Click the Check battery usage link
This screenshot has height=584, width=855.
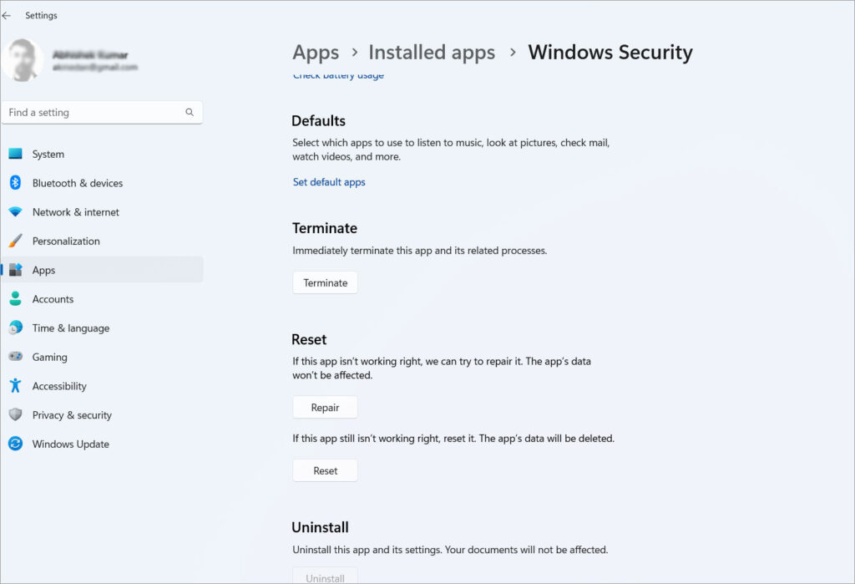pyautogui.click(x=338, y=75)
